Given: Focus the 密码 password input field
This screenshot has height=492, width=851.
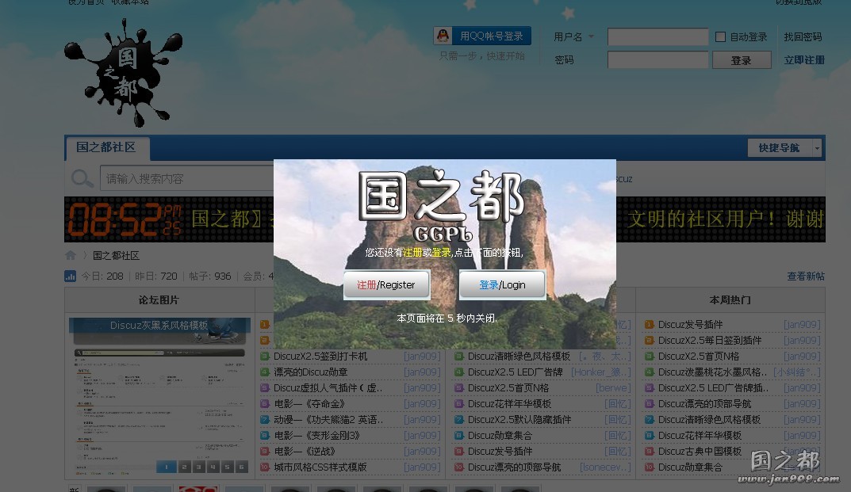Looking at the screenshot, I should tap(657, 59).
